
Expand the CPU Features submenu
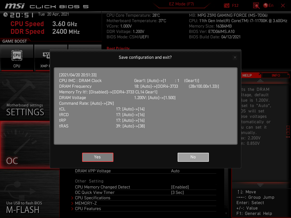pyautogui.click(x=88, y=209)
